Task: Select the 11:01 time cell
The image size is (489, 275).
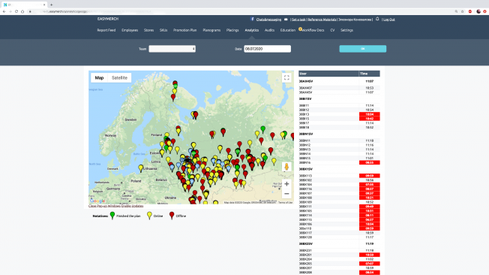Action: 370,158
